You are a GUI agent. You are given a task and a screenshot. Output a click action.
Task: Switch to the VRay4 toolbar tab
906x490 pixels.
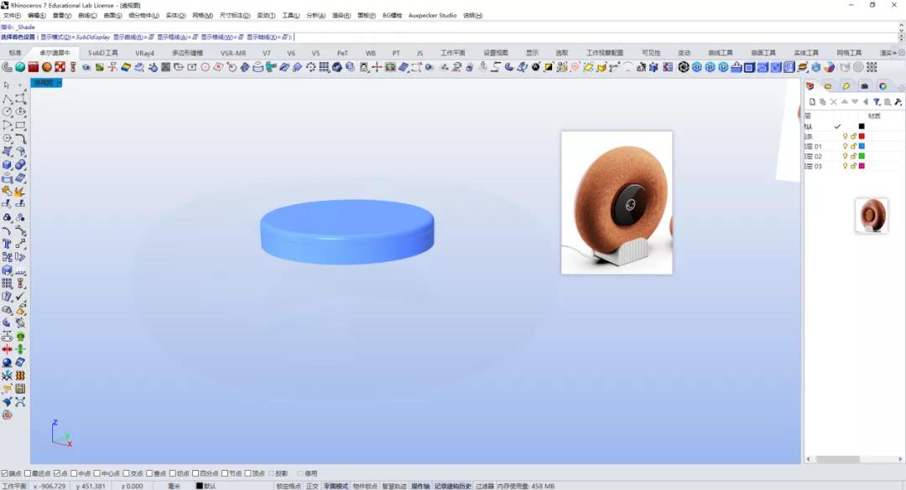[144, 53]
